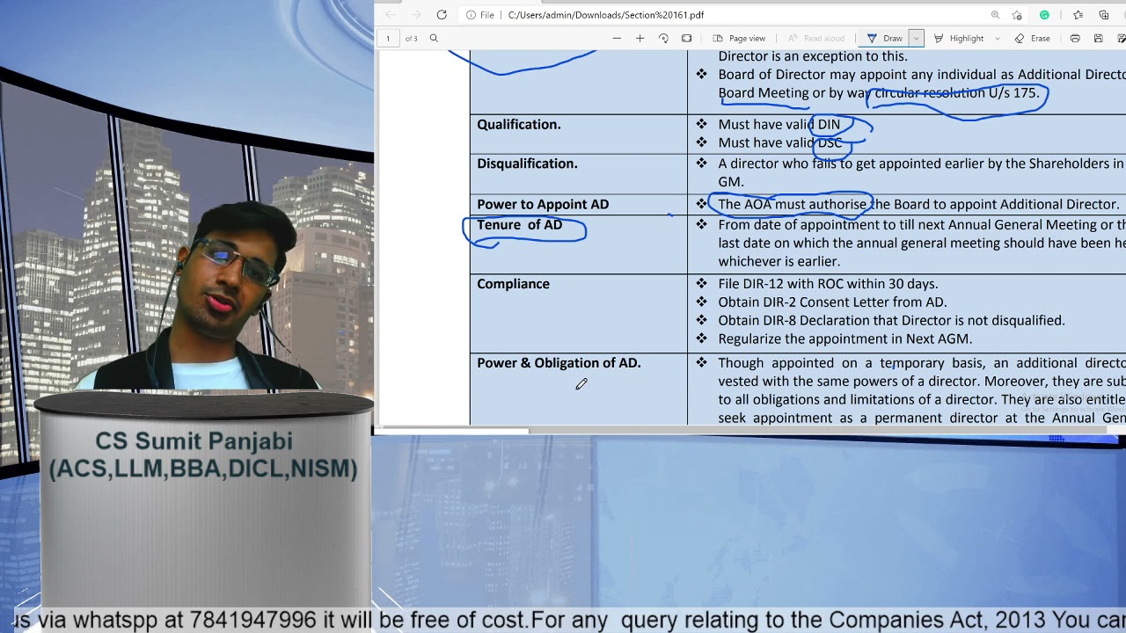Click the horizontal scrollbar of PDF
The width and height of the screenshot is (1126, 633).
coord(452,431)
